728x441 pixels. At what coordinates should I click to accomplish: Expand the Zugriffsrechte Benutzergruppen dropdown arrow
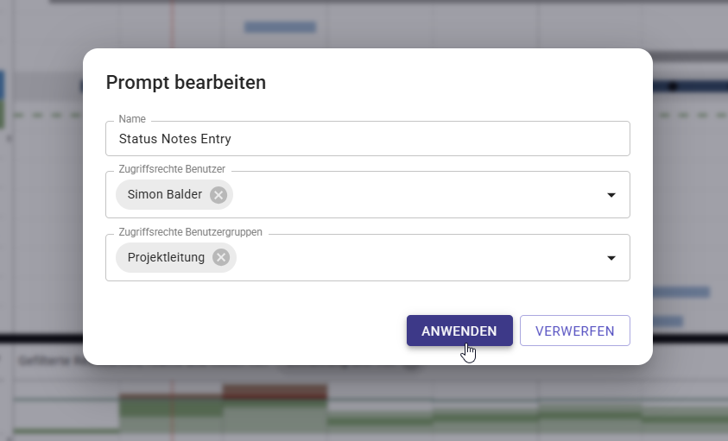[x=611, y=258]
